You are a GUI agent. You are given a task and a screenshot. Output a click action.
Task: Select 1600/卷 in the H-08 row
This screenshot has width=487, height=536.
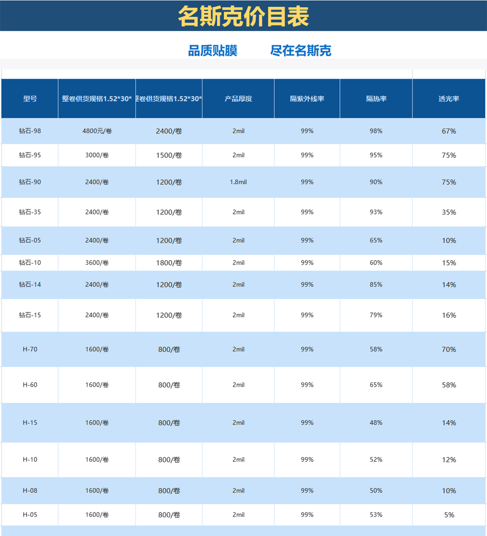pos(97,491)
